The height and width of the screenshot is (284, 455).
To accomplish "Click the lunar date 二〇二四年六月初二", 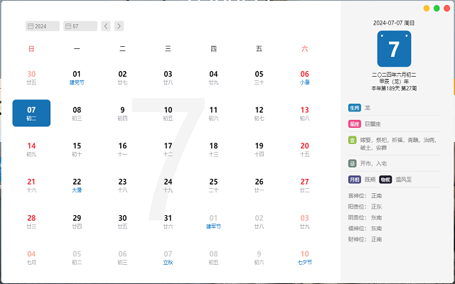I will (x=394, y=75).
